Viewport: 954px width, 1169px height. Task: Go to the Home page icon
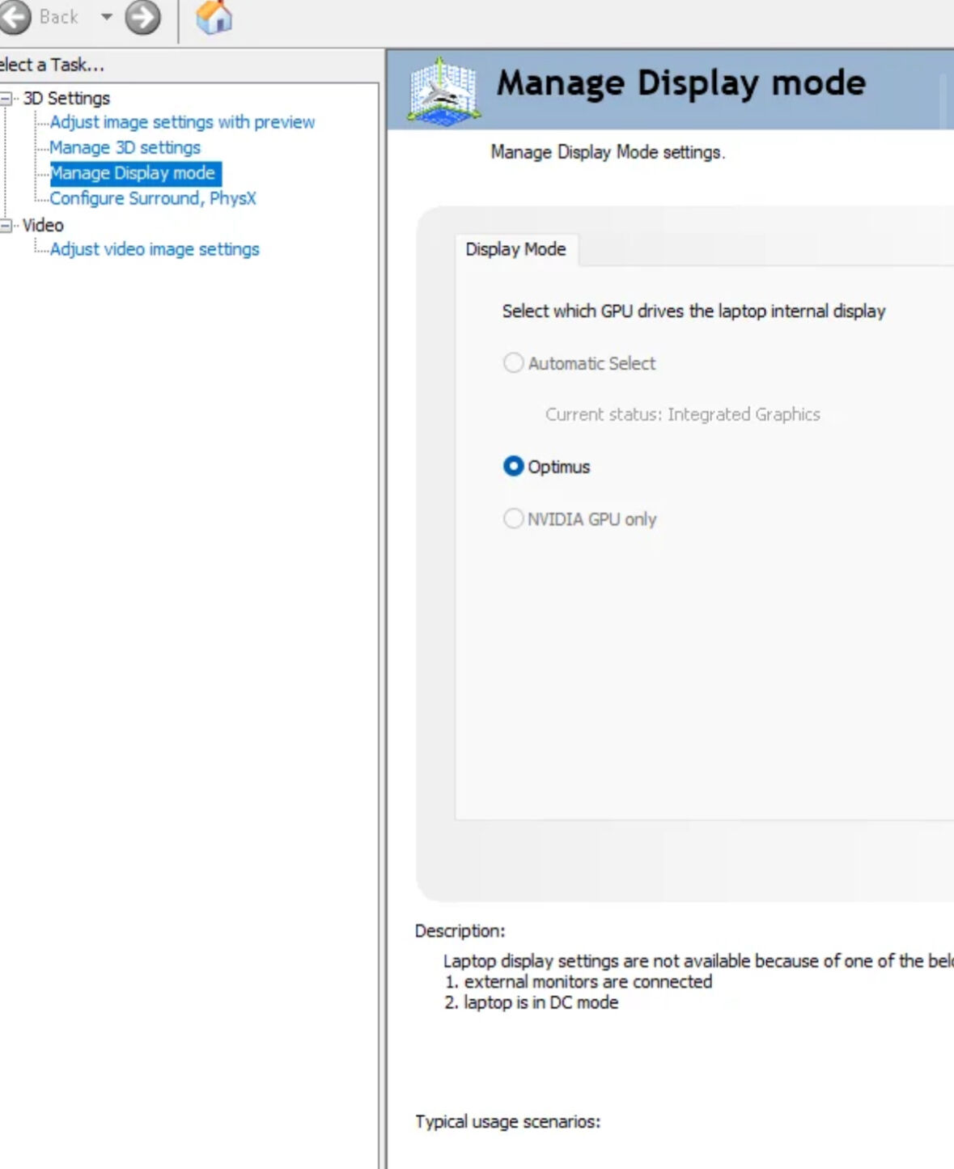pyautogui.click(x=214, y=17)
